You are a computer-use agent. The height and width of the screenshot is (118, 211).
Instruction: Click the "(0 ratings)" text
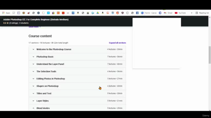(14, 23)
